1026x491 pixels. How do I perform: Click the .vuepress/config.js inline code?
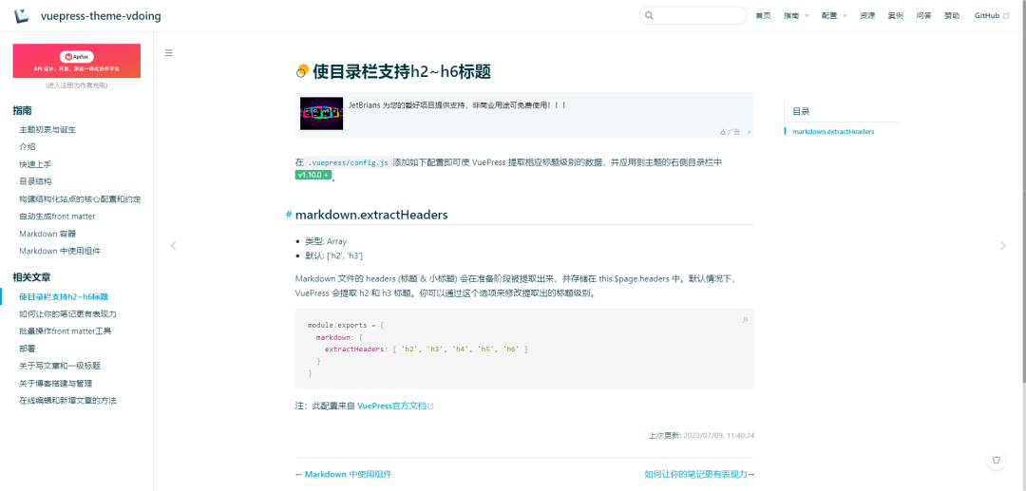tap(348, 162)
